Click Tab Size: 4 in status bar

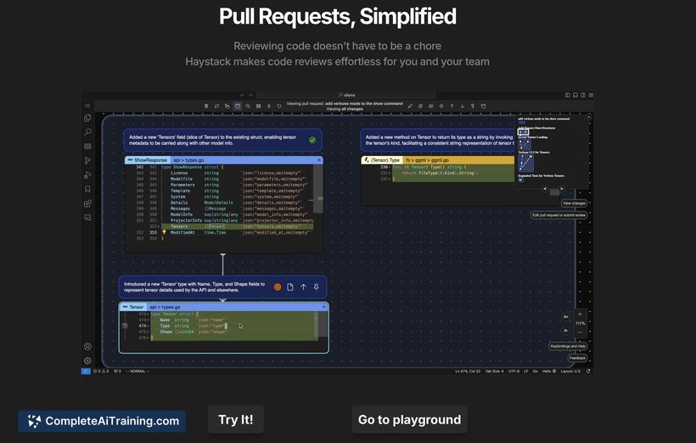[494, 371]
